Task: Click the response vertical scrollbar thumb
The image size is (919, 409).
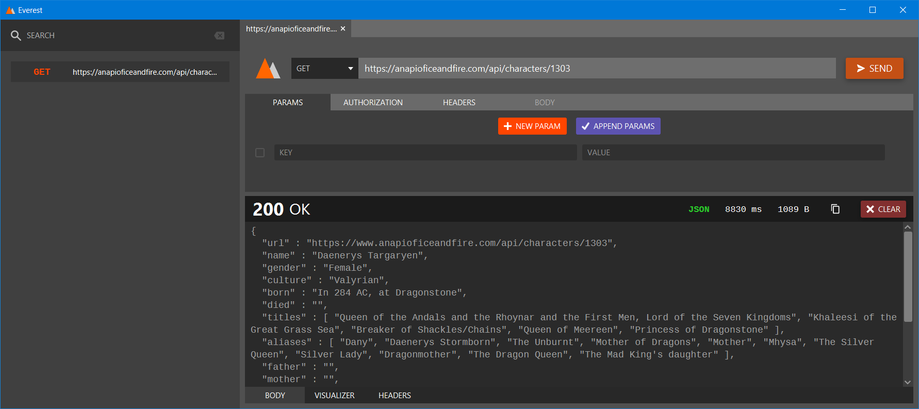Action: pyautogui.click(x=908, y=277)
